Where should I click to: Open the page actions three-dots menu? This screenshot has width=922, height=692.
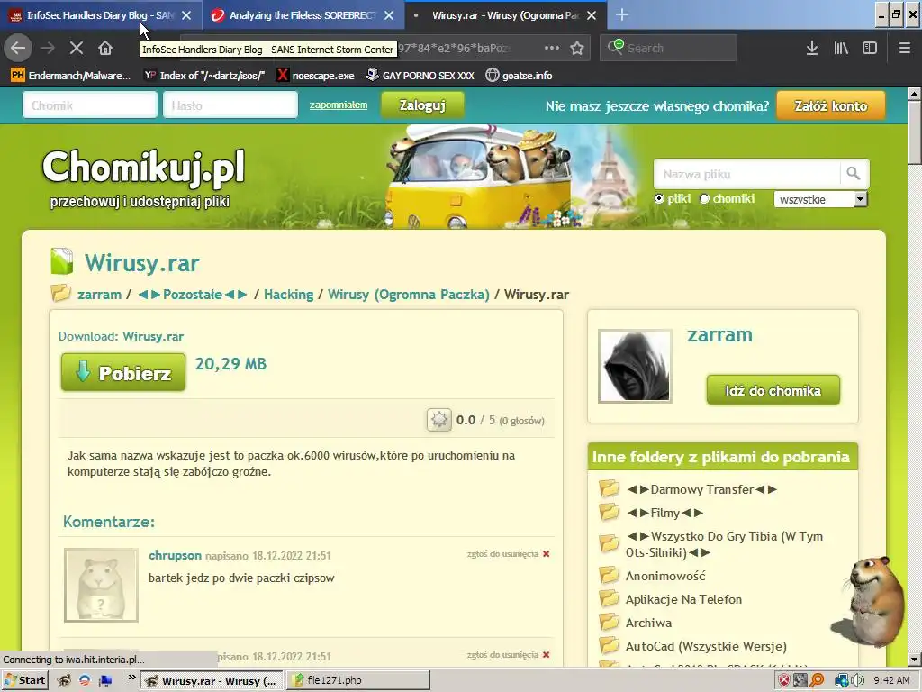(552, 48)
